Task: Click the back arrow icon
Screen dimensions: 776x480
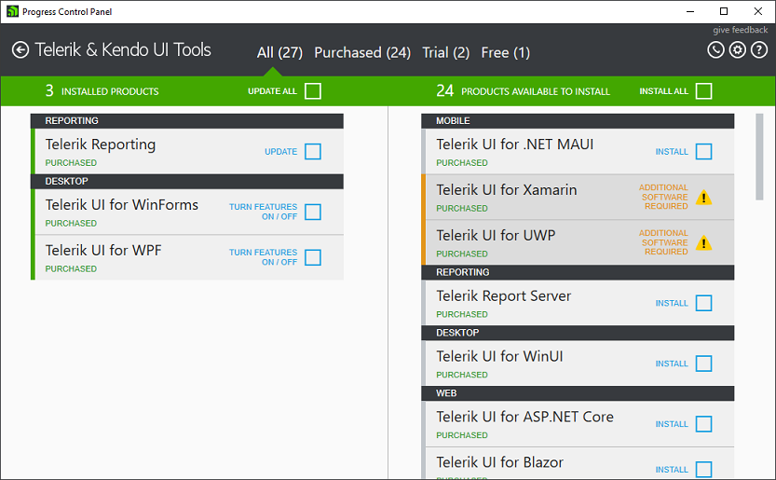Action: (x=20, y=50)
